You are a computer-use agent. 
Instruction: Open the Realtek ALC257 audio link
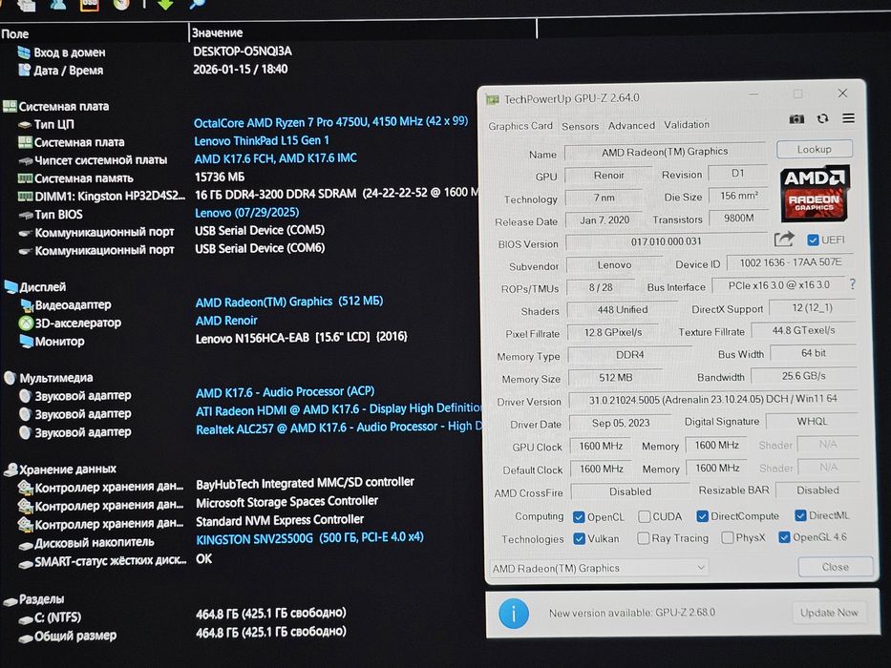pyautogui.click(x=339, y=428)
